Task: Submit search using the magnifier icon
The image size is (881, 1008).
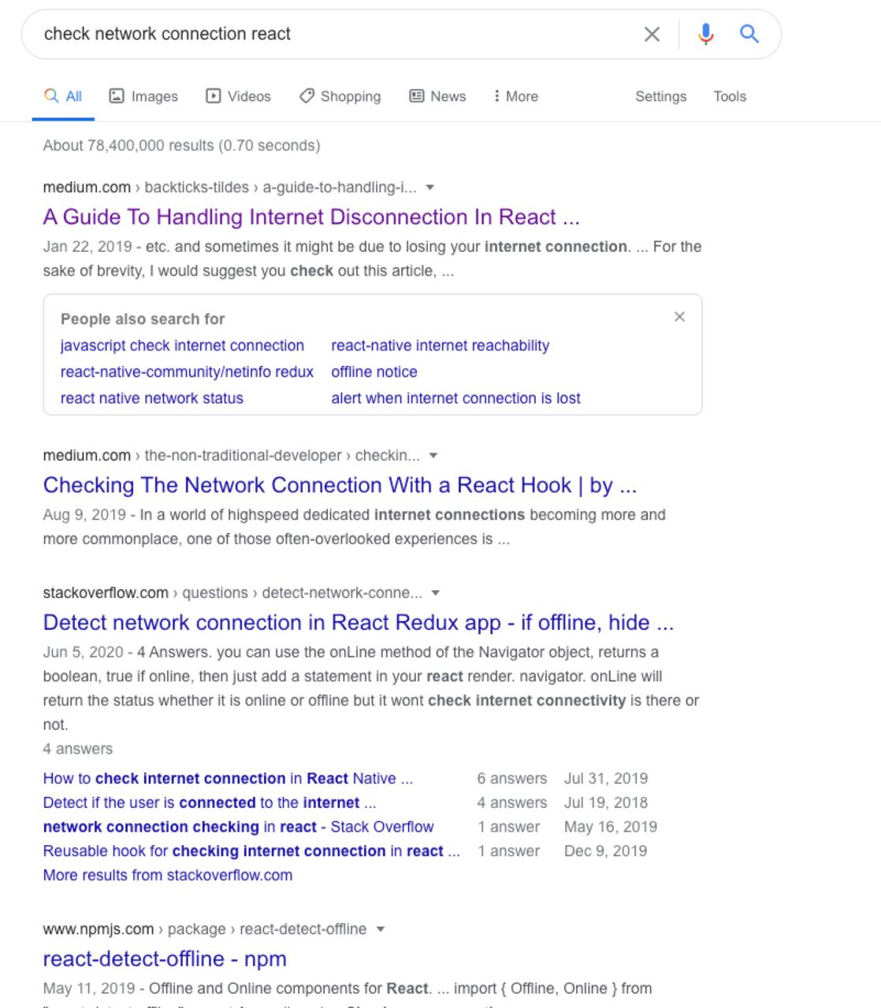Action: coord(749,34)
